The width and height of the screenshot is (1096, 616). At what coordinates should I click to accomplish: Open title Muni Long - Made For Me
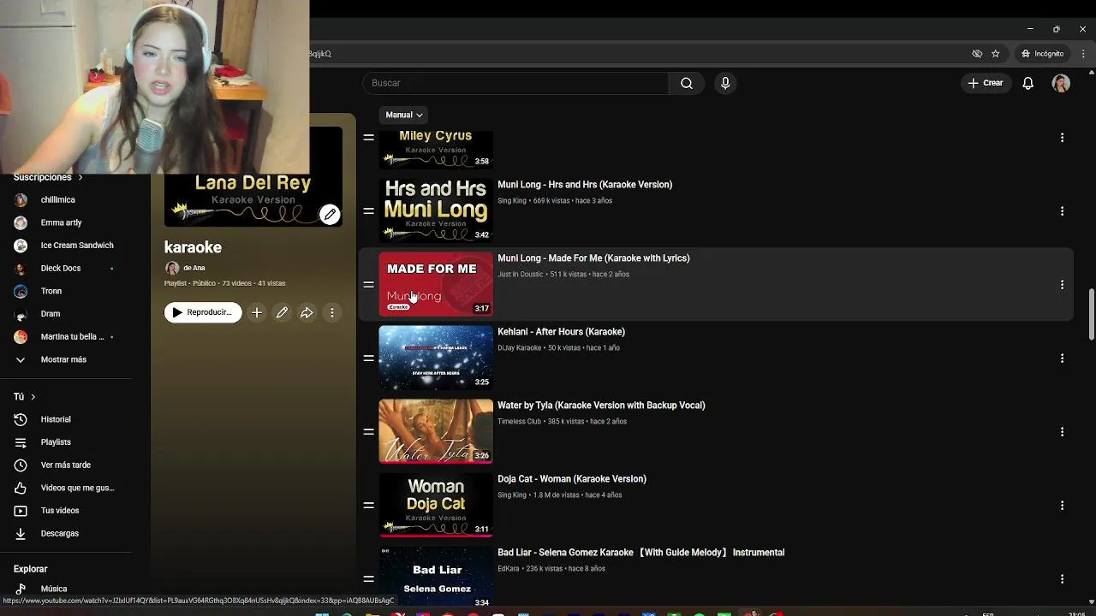[x=593, y=258]
